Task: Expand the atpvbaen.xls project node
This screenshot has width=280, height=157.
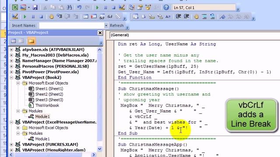Action: pyautogui.click(x=11, y=50)
